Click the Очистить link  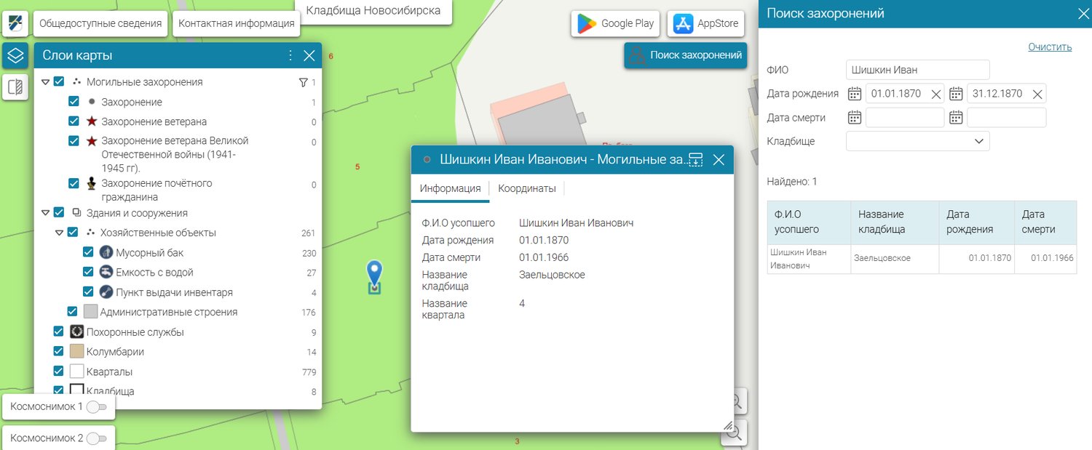[x=1050, y=47]
